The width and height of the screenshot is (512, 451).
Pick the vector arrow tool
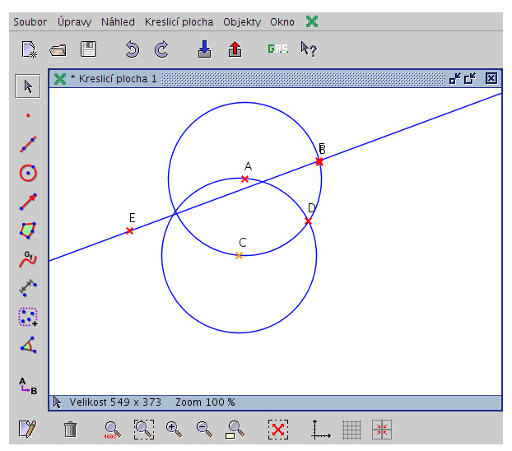[x=28, y=202]
